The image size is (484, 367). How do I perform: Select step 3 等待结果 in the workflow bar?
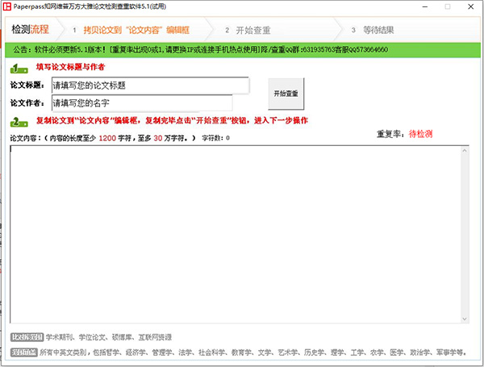tap(372, 30)
